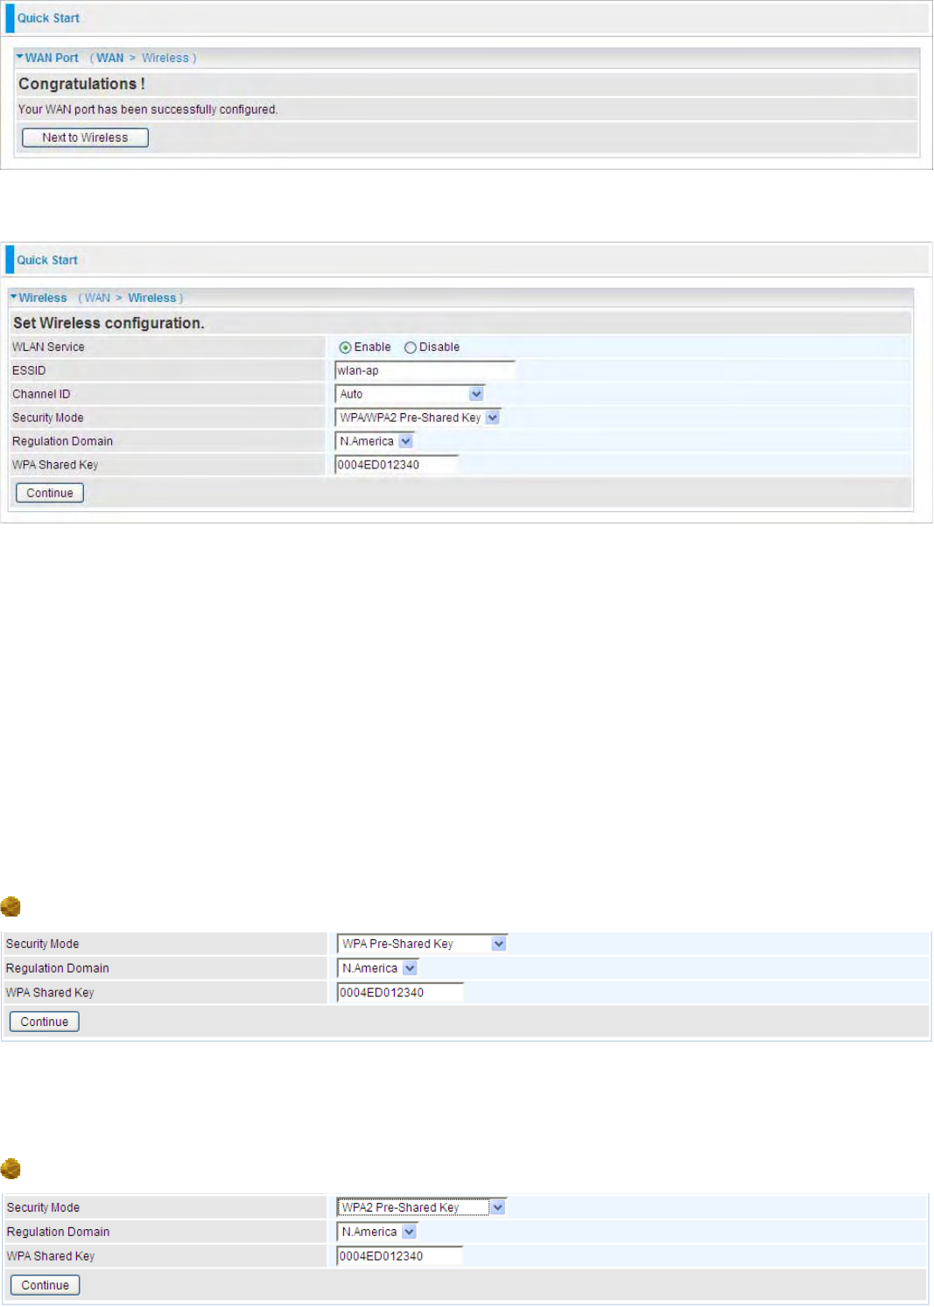Select Enable for WLAN Service

pyautogui.click(x=345, y=348)
